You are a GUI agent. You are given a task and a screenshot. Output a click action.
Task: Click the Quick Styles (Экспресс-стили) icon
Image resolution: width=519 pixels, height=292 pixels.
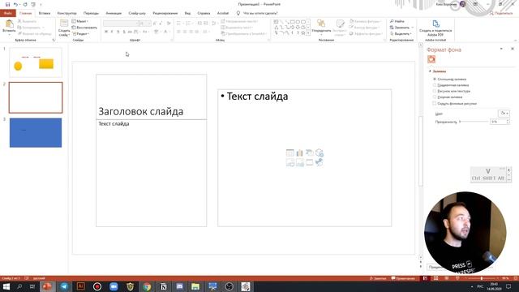coord(340,24)
